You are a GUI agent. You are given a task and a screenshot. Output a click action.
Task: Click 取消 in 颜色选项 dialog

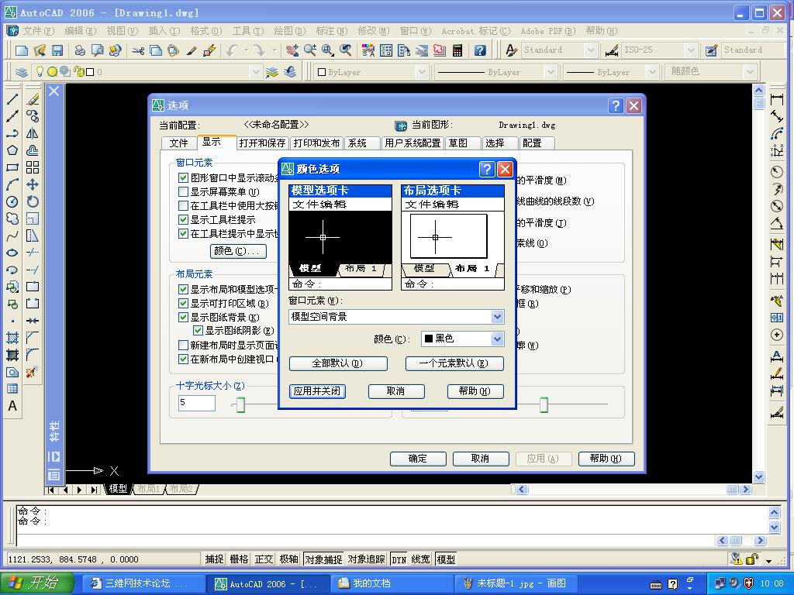pos(396,391)
